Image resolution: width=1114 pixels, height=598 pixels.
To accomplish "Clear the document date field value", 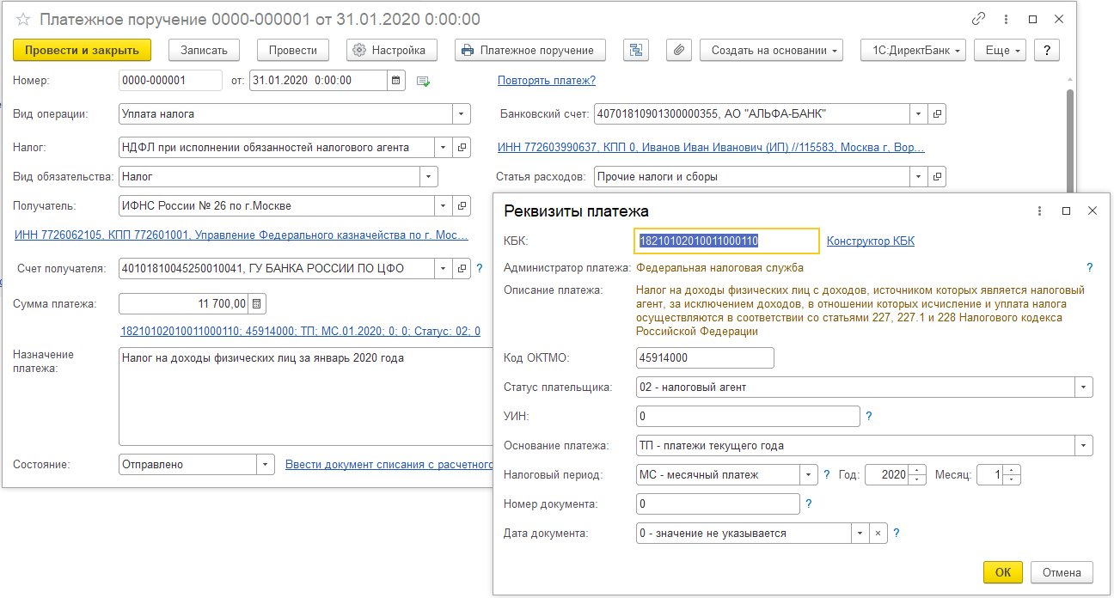I will coord(878,534).
